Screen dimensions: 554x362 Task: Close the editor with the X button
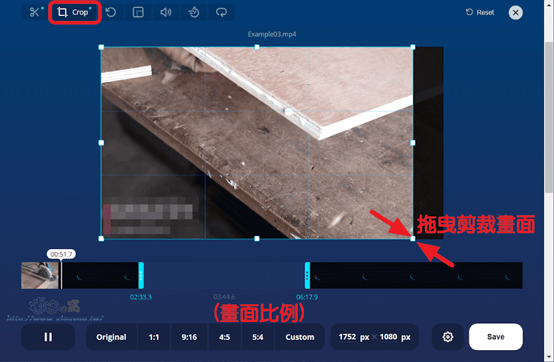515,13
